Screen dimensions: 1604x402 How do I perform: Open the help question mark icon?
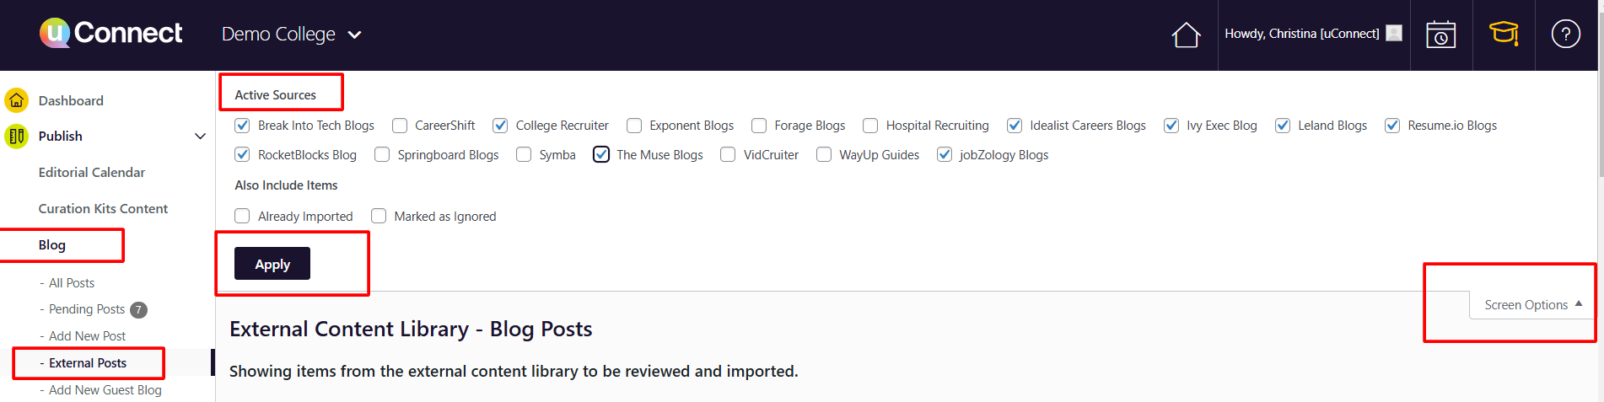click(1565, 35)
